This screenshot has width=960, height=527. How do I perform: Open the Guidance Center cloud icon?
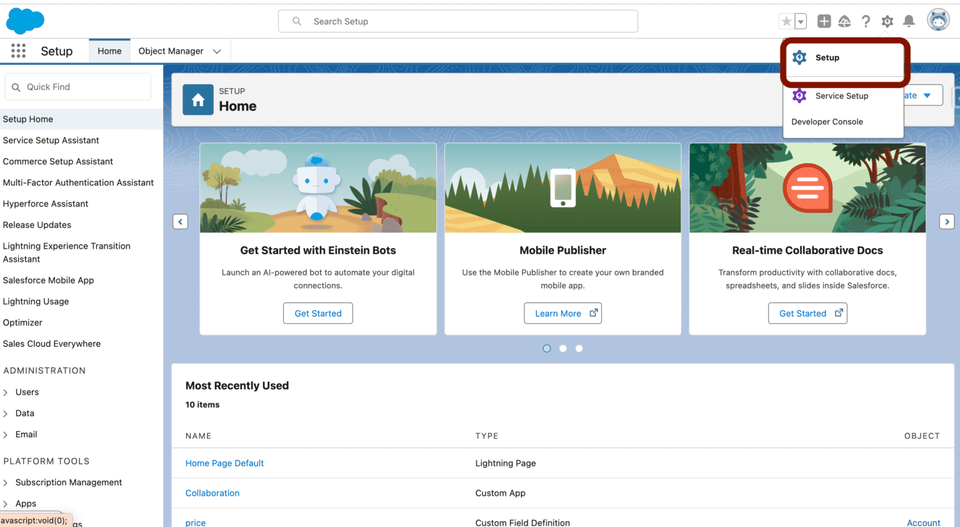[844, 21]
